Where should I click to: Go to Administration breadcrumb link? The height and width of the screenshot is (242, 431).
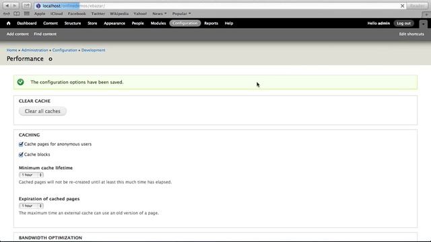coord(34,50)
